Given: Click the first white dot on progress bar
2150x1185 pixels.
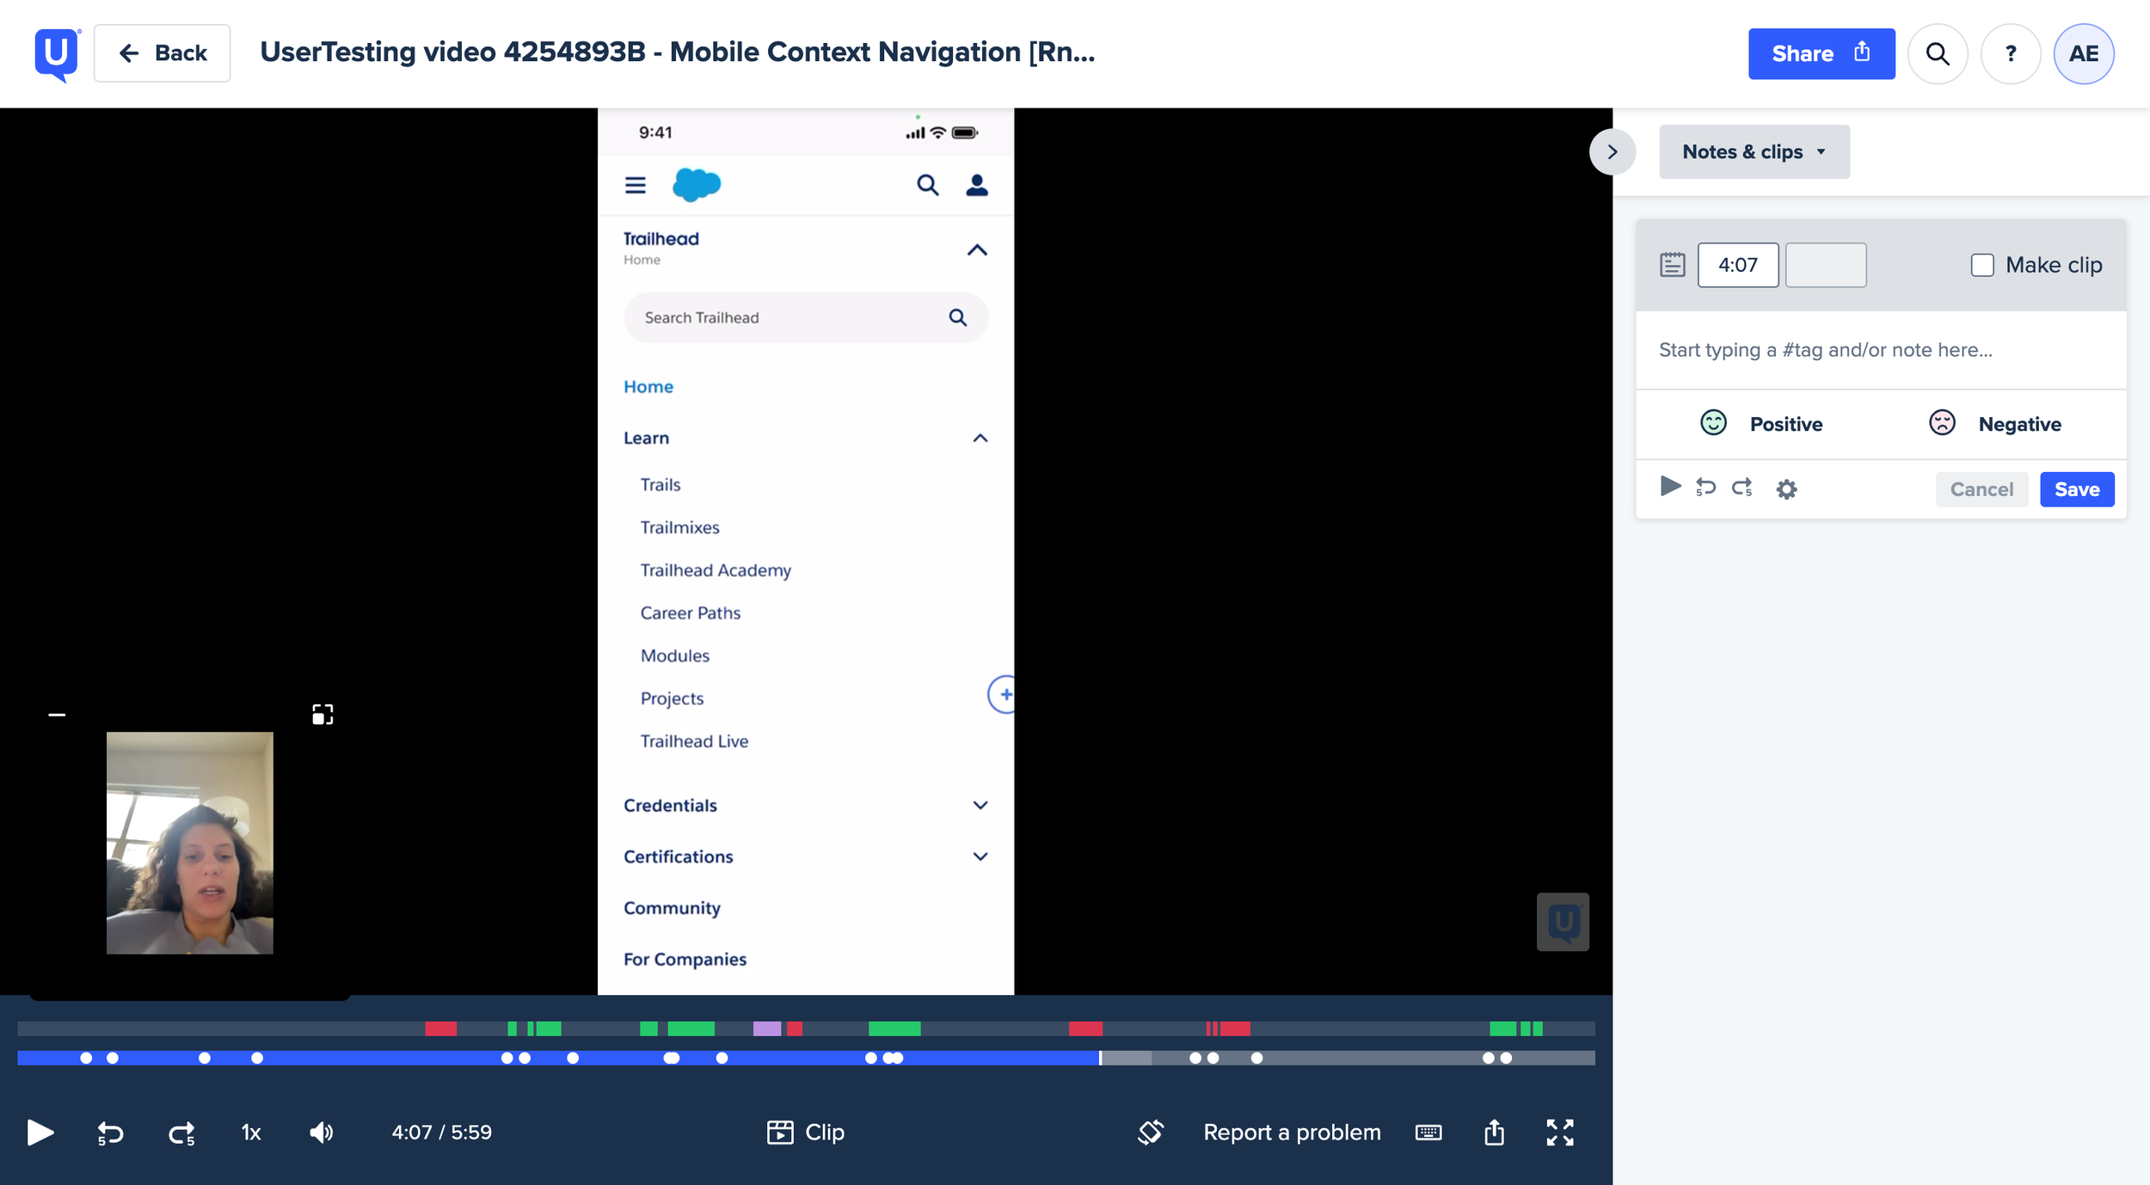Looking at the screenshot, I should coord(86,1059).
